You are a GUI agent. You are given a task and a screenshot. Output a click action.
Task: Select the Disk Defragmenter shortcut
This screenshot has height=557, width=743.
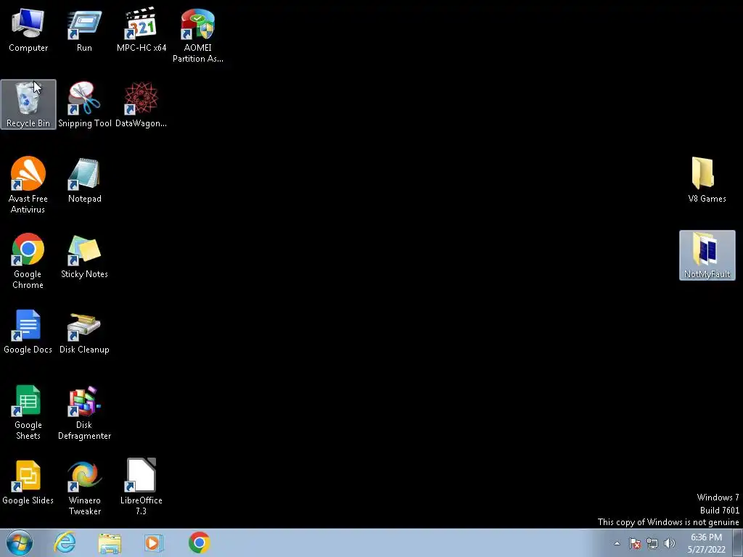pyautogui.click(x=84, y=412)
